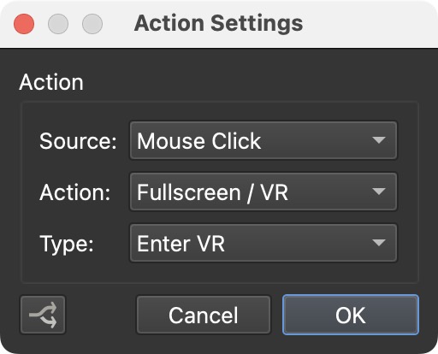
Task: Click the arrow on the Action combo box
Action: pyautogui.click(x=379, y=192)
